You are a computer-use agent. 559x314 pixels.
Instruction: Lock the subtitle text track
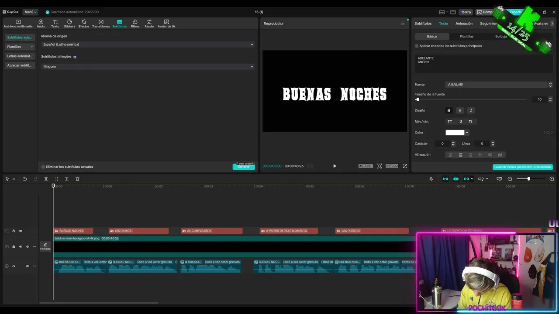14,231
